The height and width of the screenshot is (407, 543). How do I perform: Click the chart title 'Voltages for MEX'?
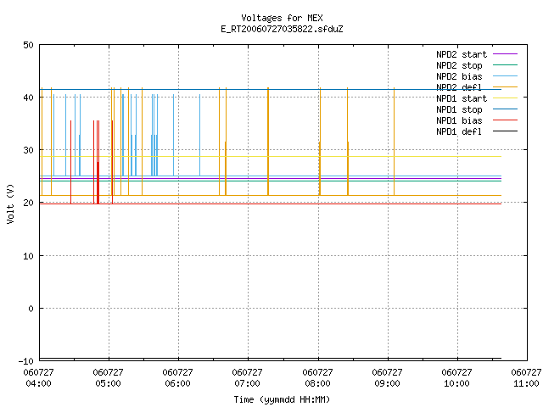(282, 18)
